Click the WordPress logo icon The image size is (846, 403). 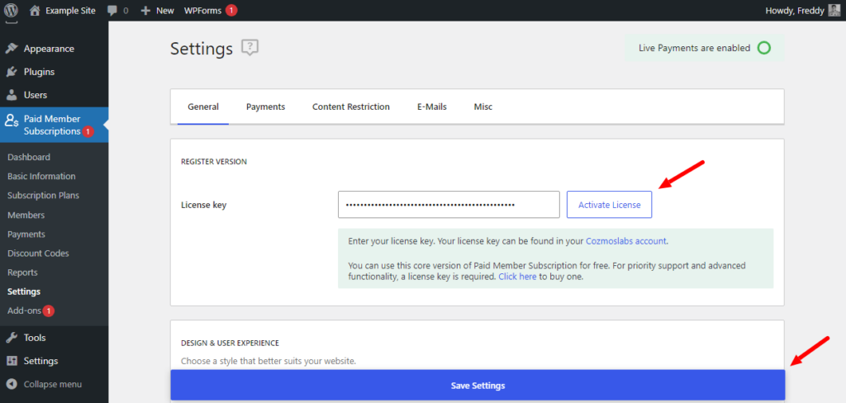(x=11, y=10)
